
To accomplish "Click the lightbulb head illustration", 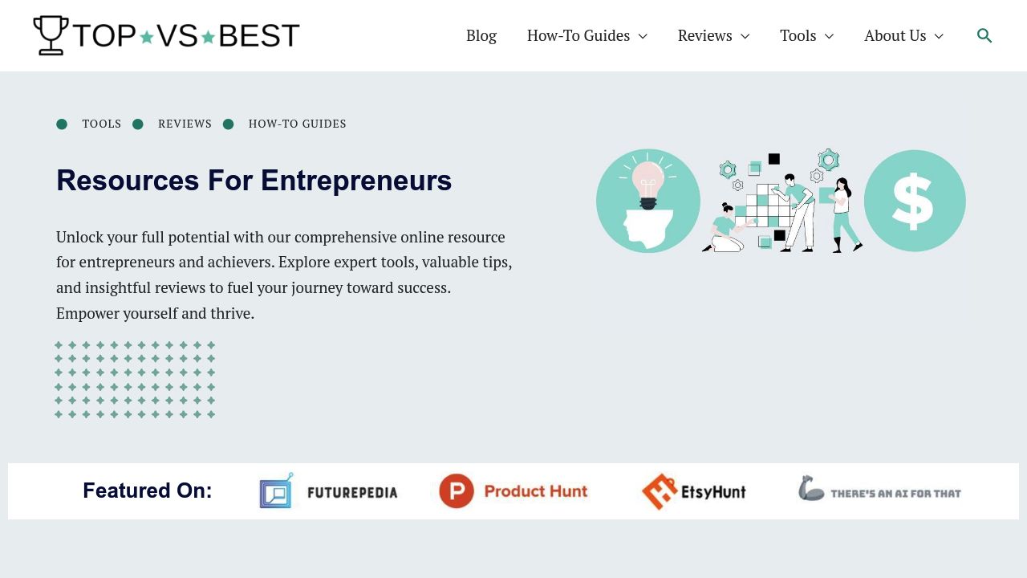I will tap(648, 201).
